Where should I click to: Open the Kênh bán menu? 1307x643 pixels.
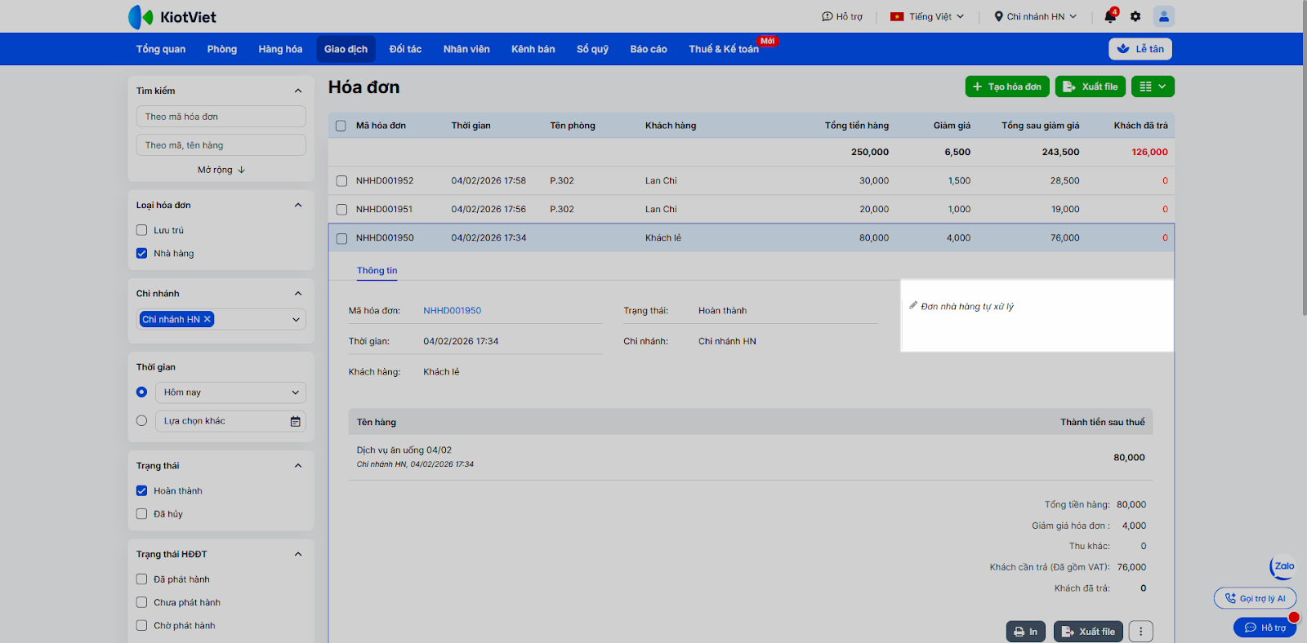pos(533,49)
